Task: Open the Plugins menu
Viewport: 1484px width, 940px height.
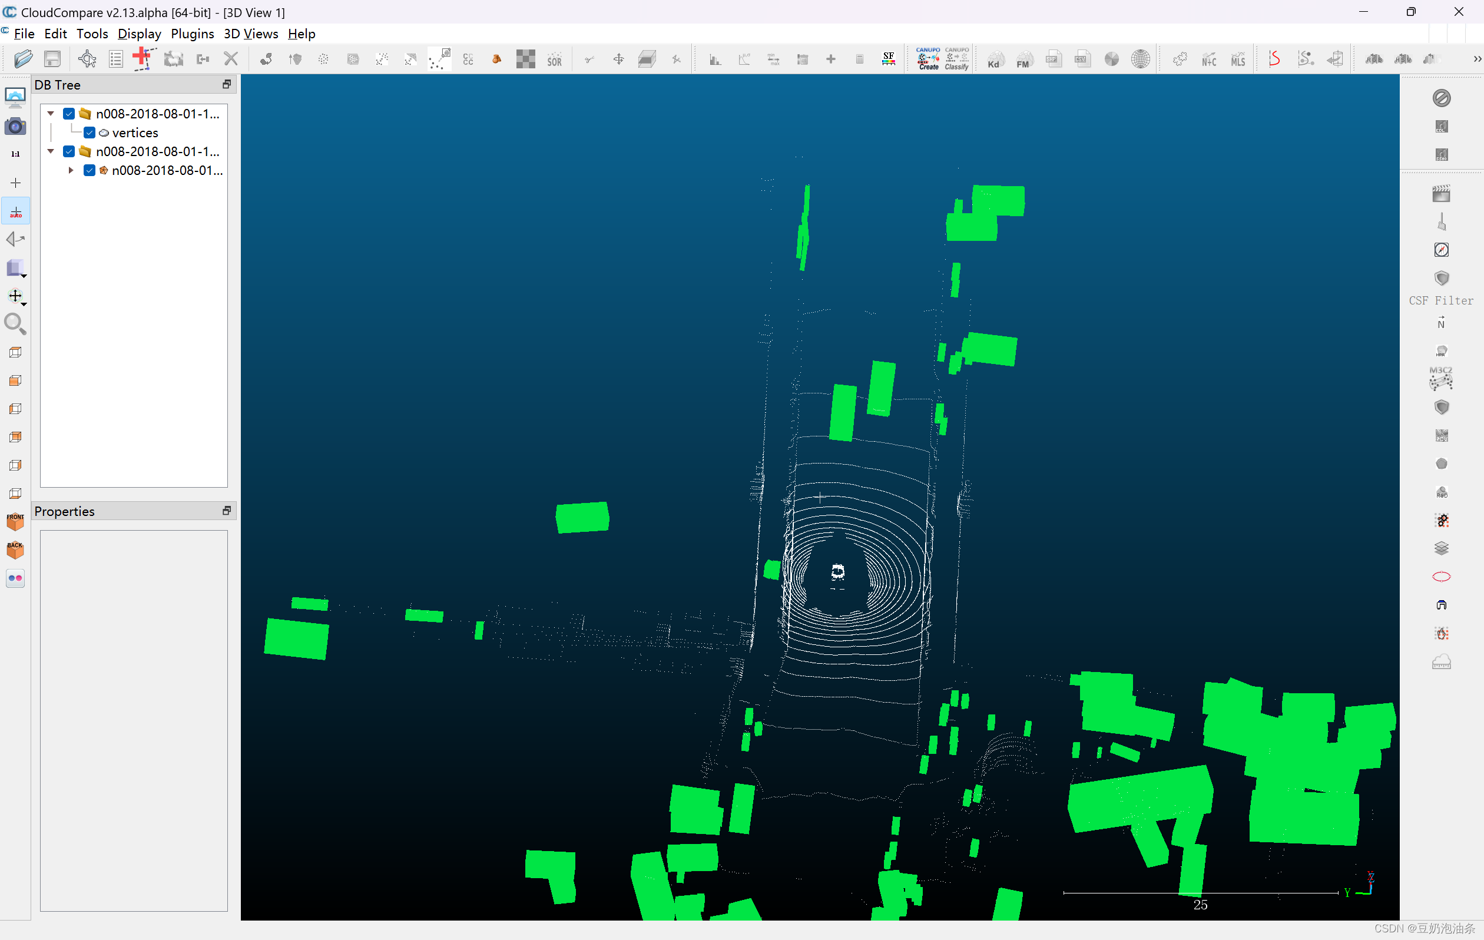Action: point(193,34)
